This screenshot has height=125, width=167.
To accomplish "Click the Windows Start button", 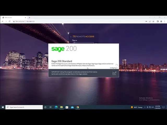I will 3,107.
